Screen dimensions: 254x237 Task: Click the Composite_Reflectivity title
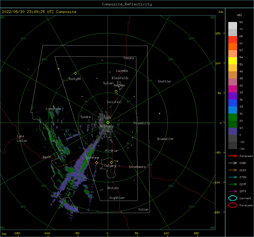pyautogui.click(x=127, y=4)
